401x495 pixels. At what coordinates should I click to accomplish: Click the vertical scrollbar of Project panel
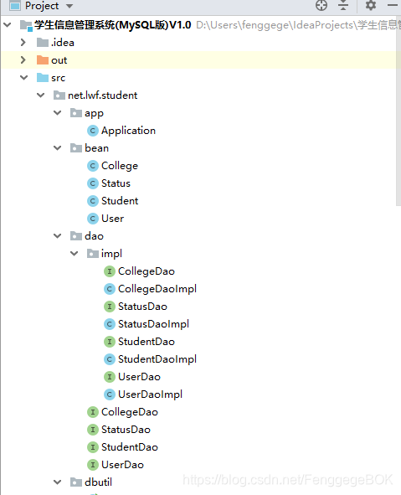(x=398, y=111)
